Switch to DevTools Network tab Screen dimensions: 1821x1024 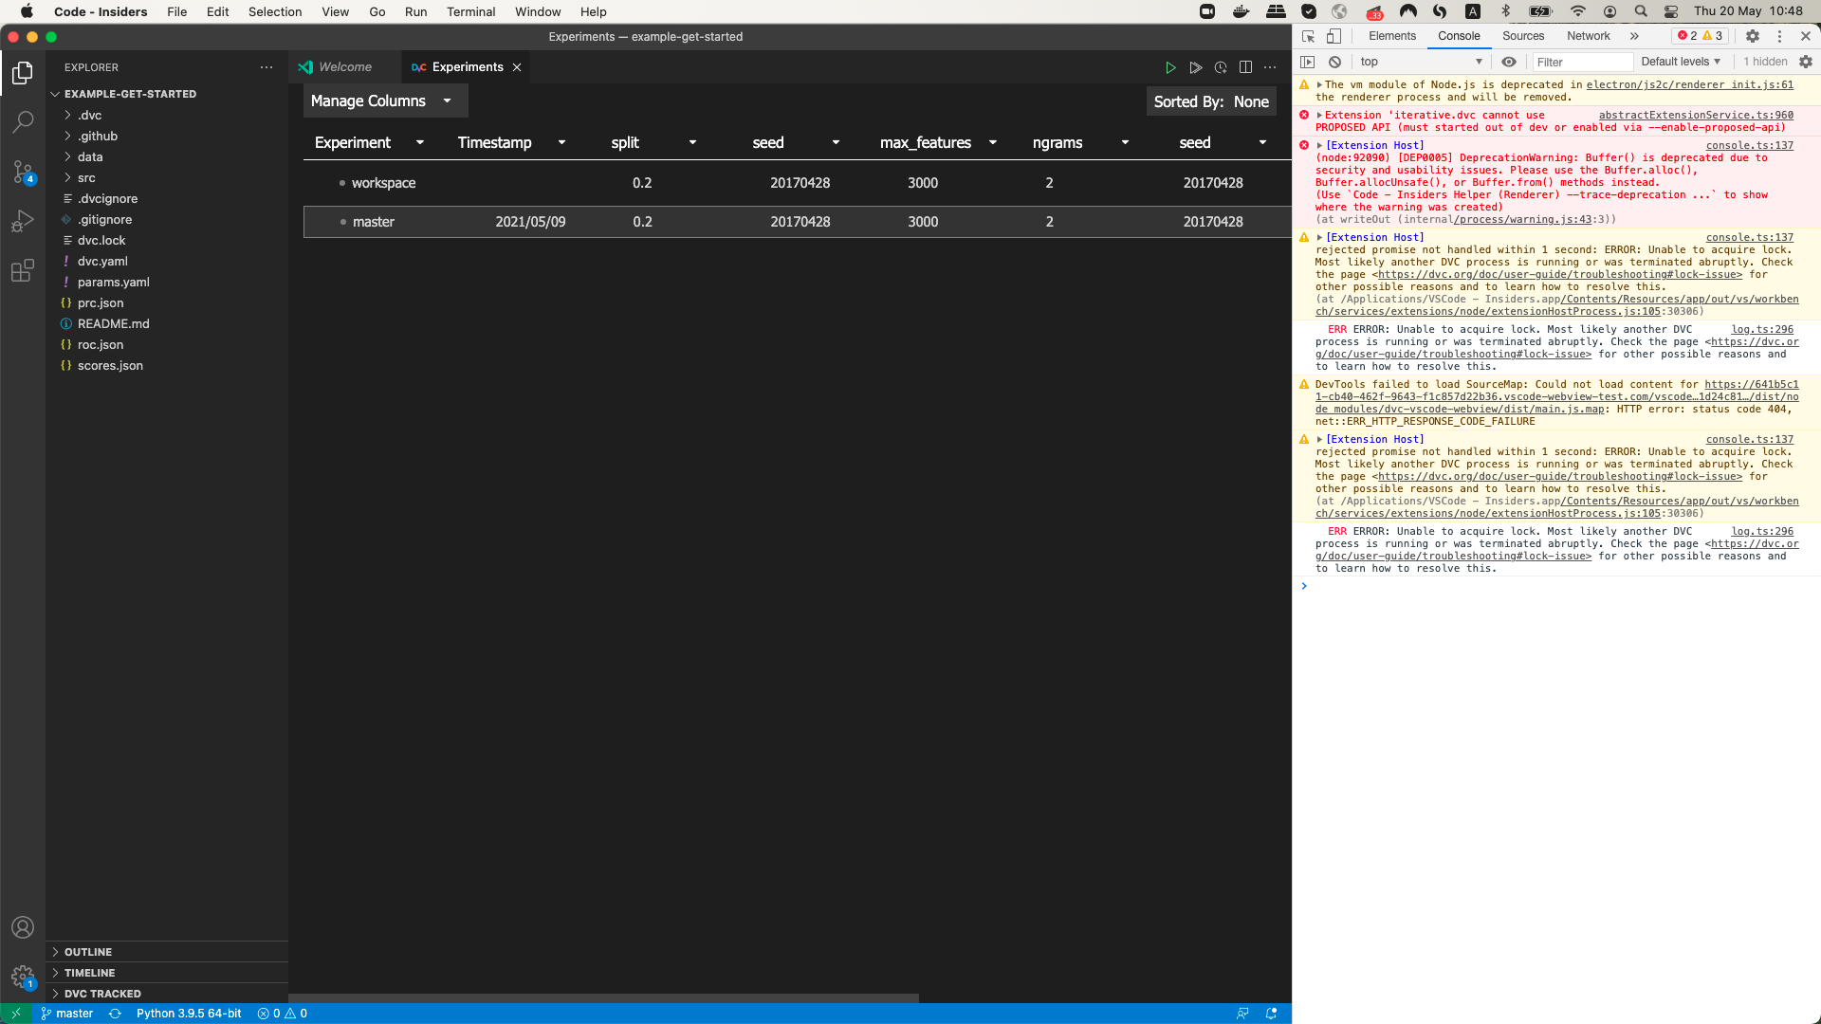point(1588,36)
